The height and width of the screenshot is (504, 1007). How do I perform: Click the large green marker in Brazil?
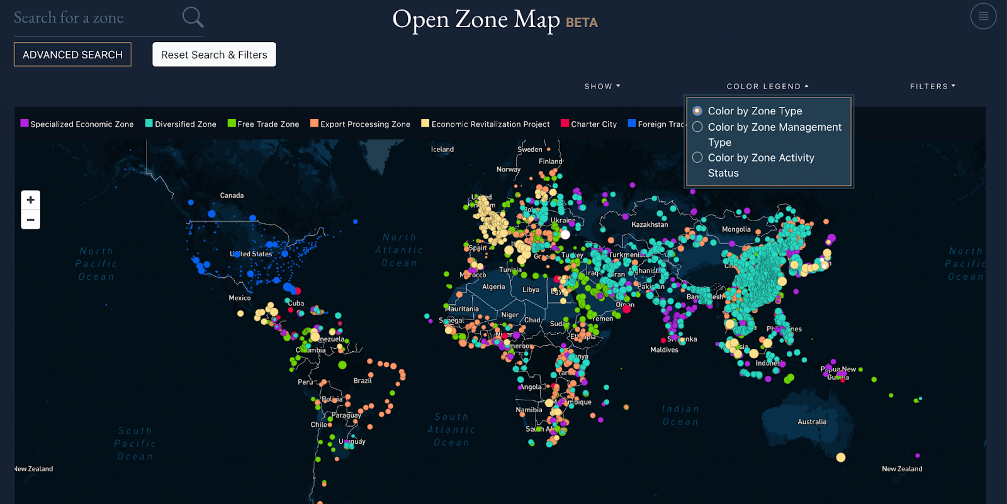pyautogui.click(x=342, y=364)
